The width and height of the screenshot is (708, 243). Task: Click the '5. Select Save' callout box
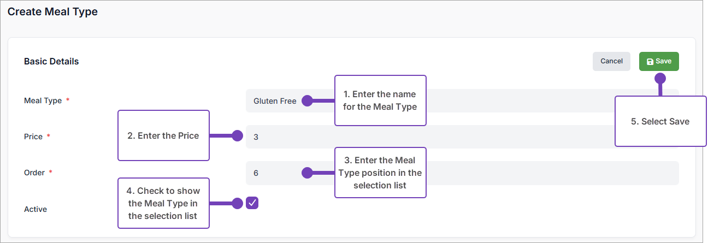click(660, 122)
